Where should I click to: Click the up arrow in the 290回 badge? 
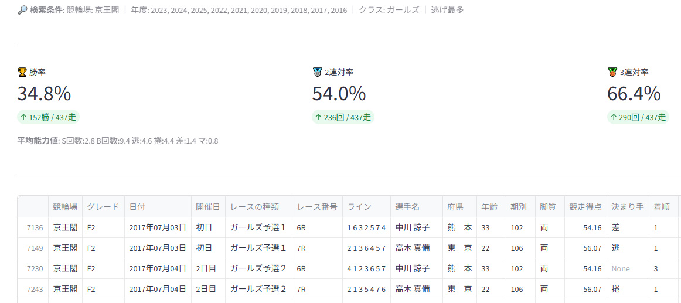point(614,117)
